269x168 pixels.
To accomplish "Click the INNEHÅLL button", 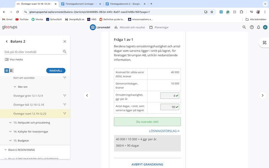I will (x=55, y=71).
